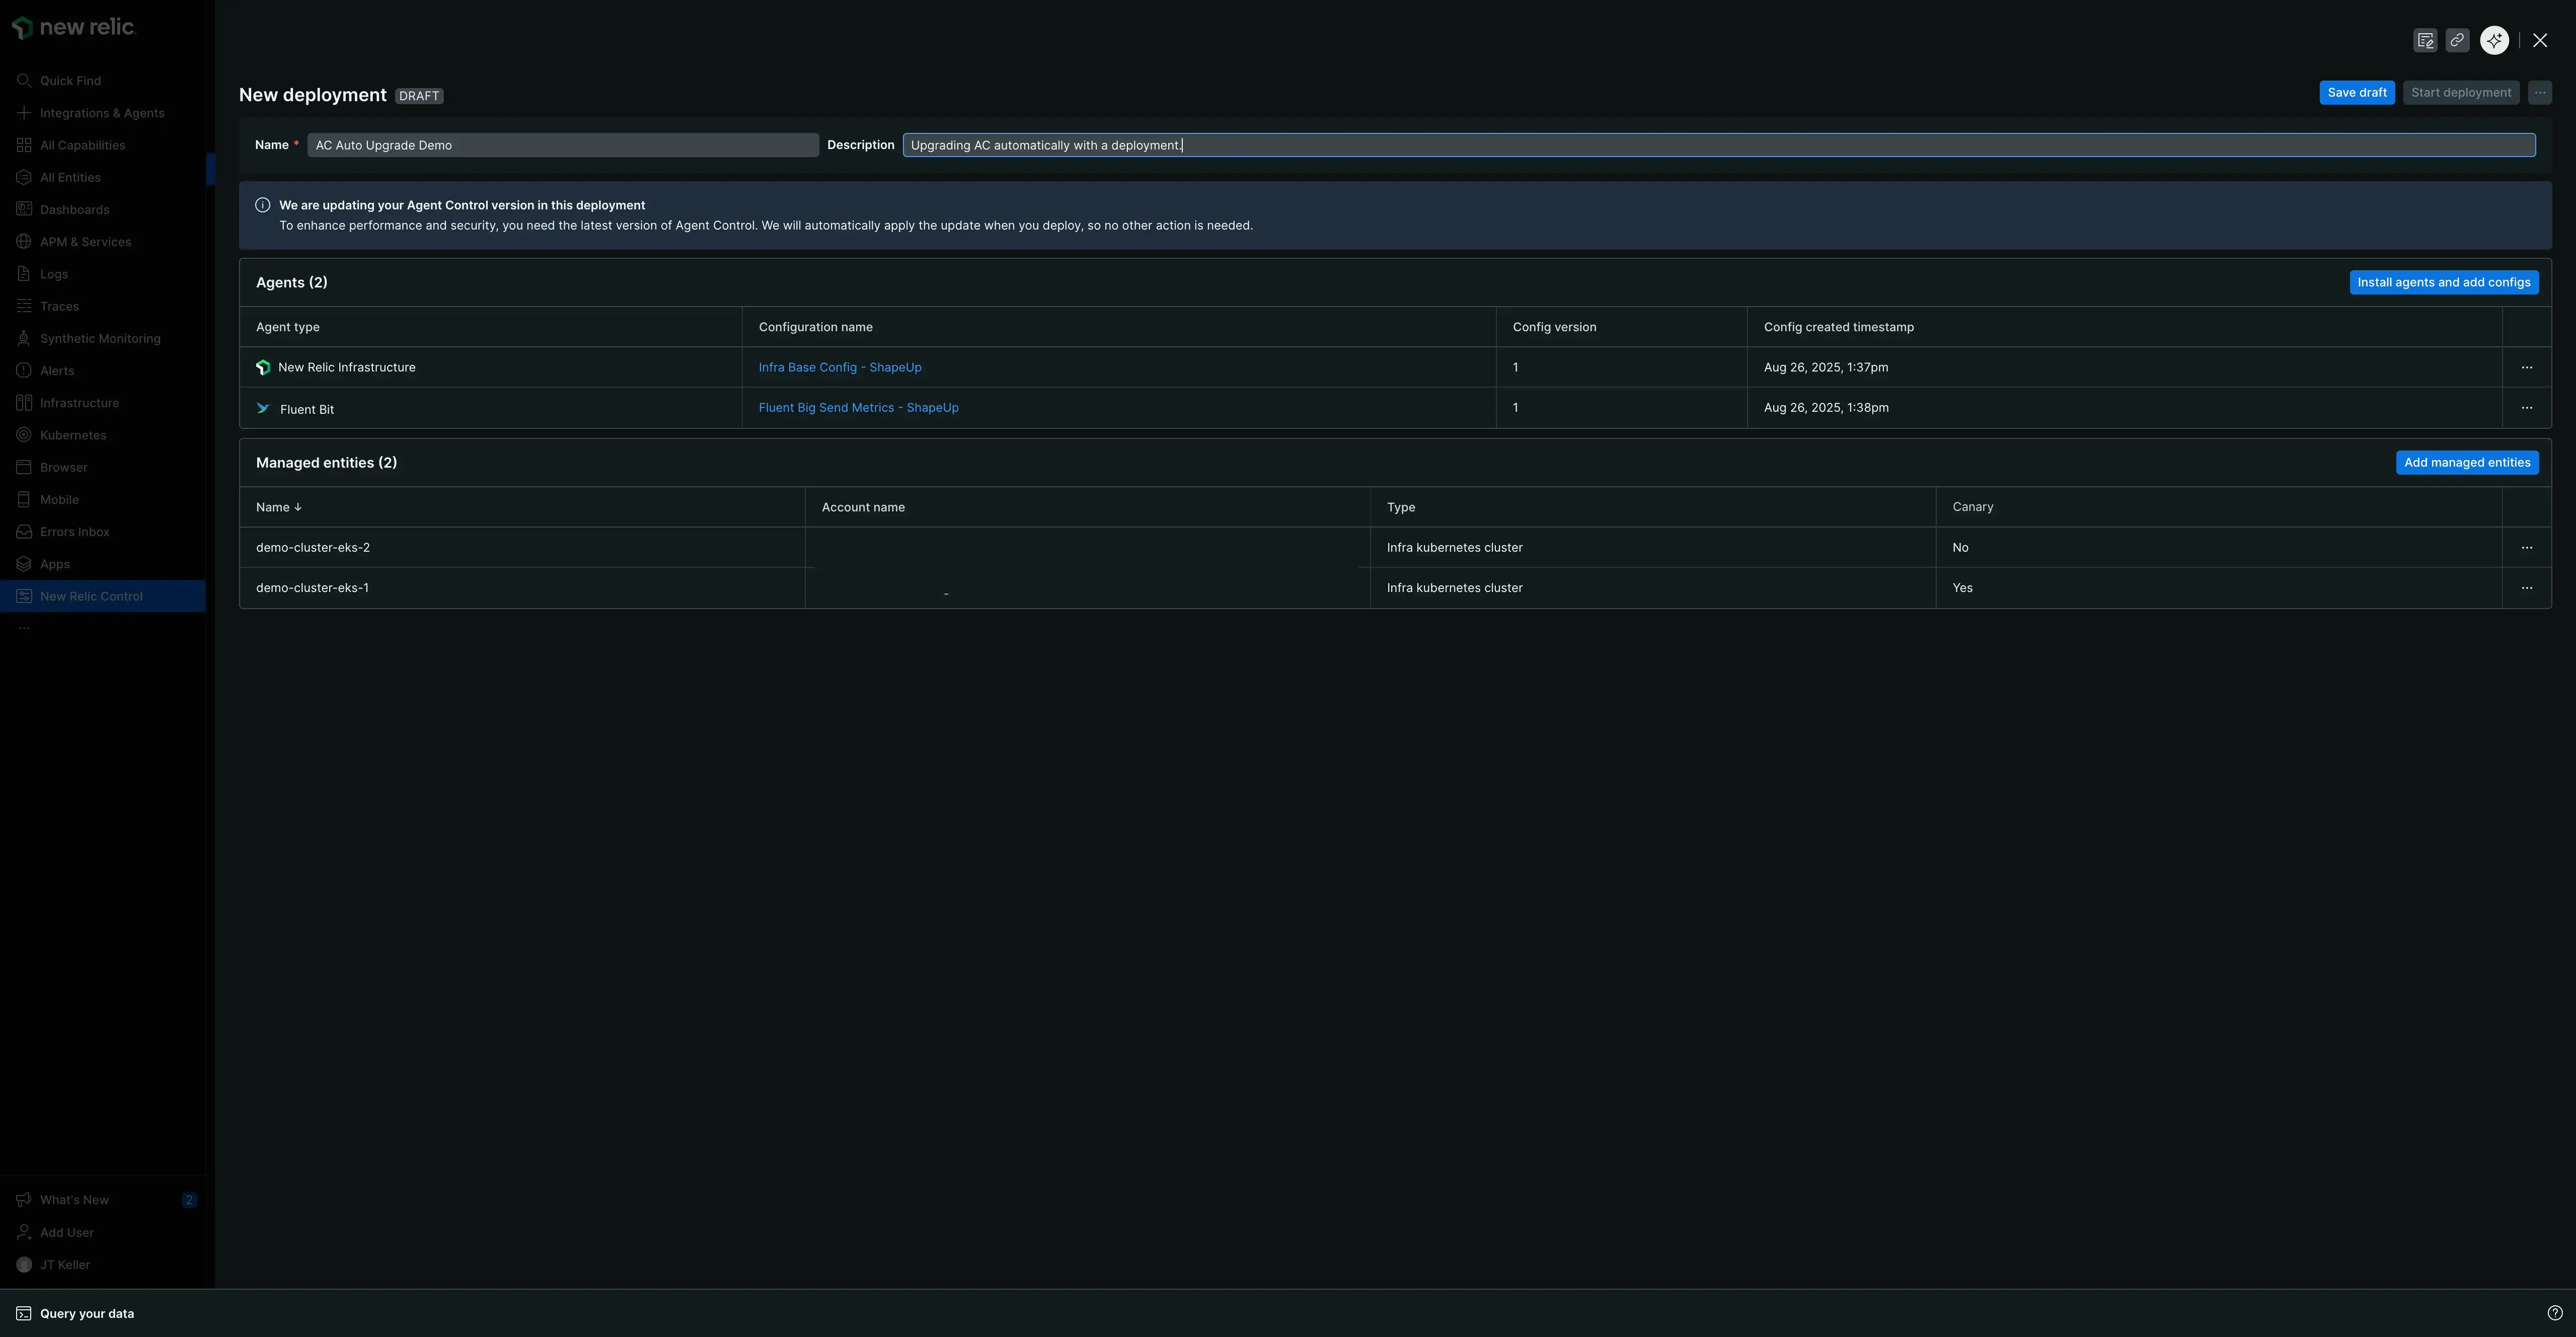Open the Query your data console
This screenshot has height=1337, width=2576.
click(87, 1313)
